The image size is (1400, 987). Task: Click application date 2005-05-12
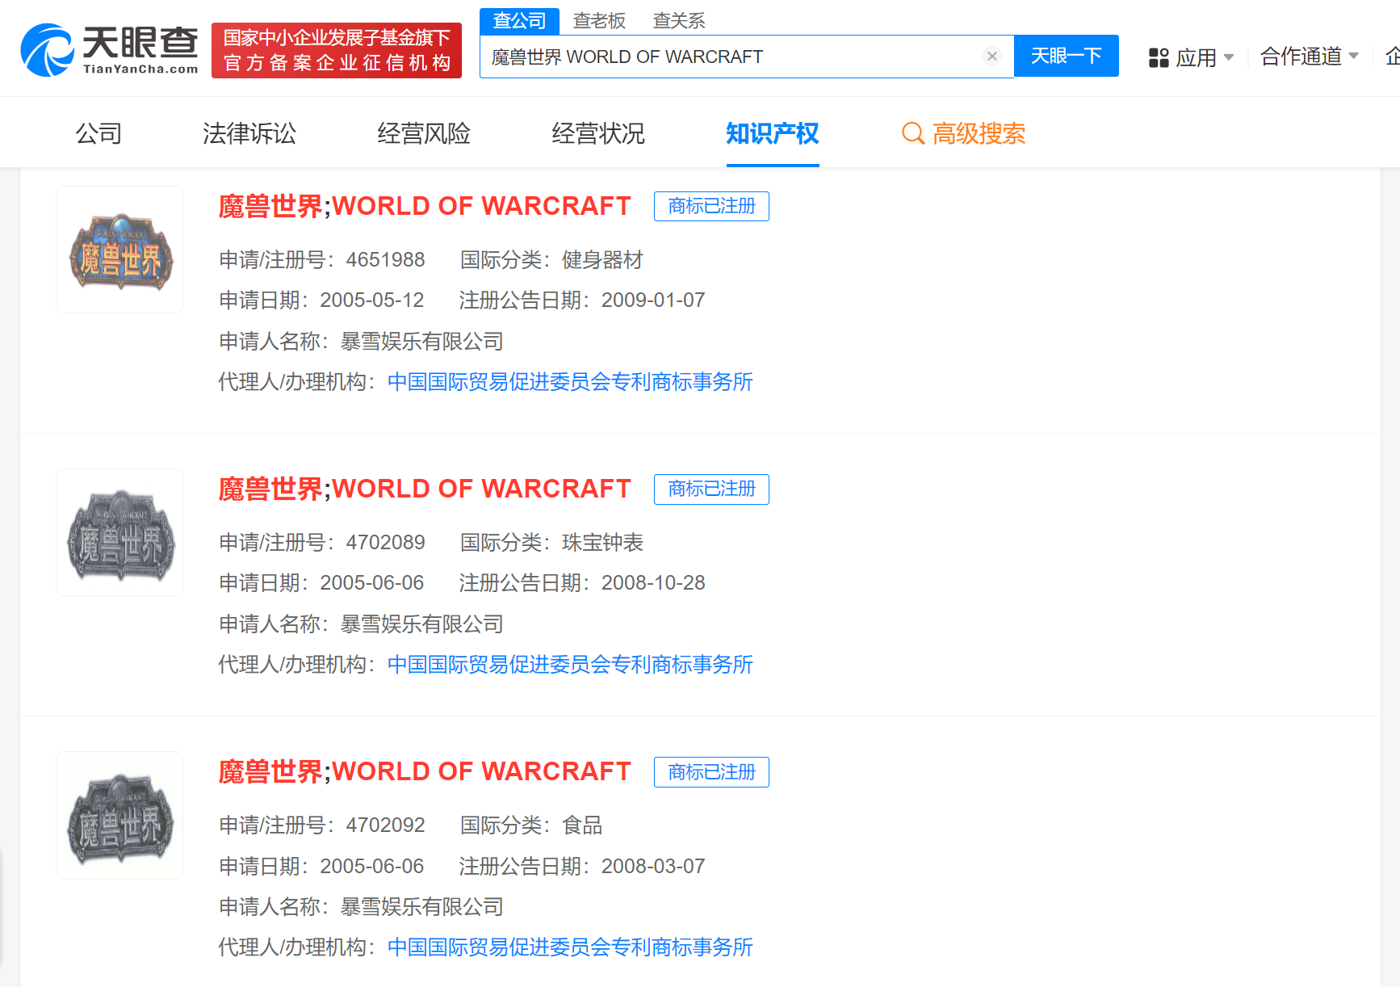(x=372, y=300)
